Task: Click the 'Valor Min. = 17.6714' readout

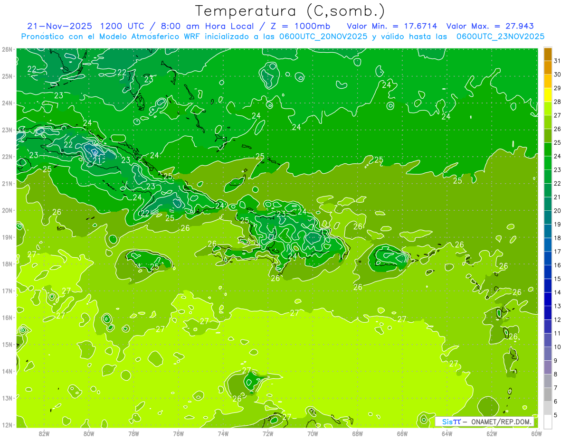Action: click(392, 26)
